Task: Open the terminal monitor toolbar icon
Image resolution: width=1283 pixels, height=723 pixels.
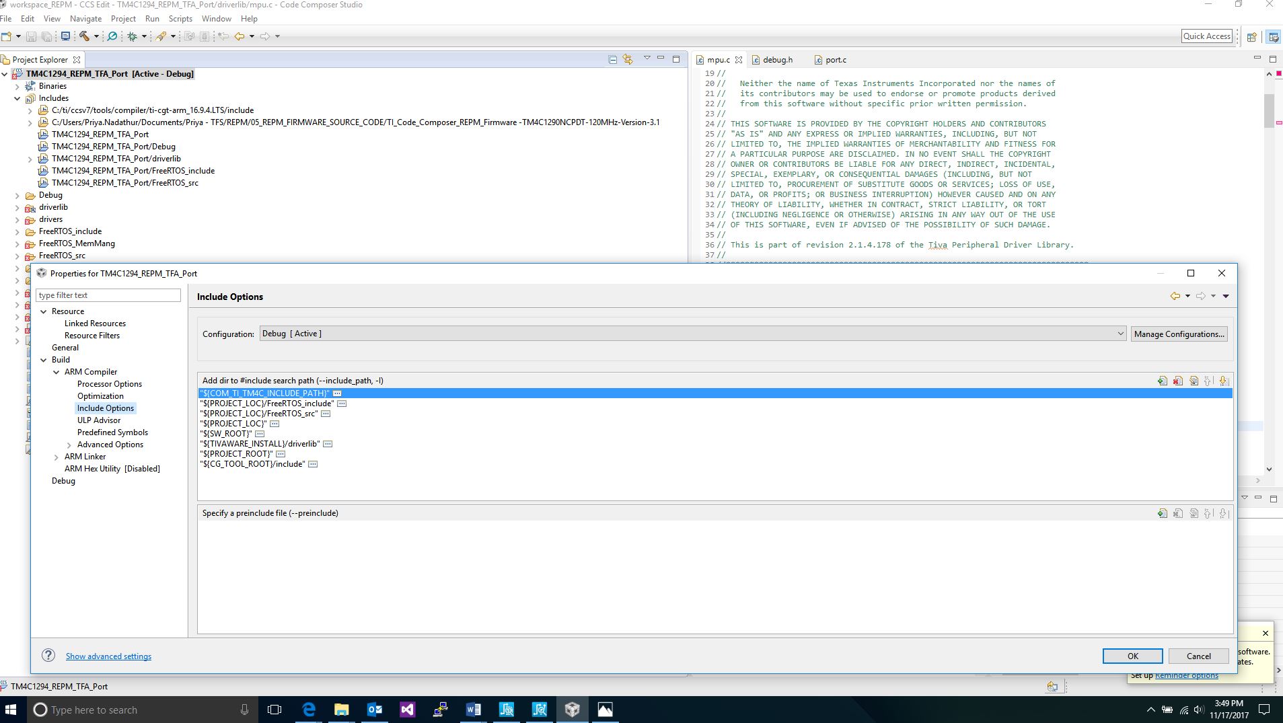Action: point(65,36)
